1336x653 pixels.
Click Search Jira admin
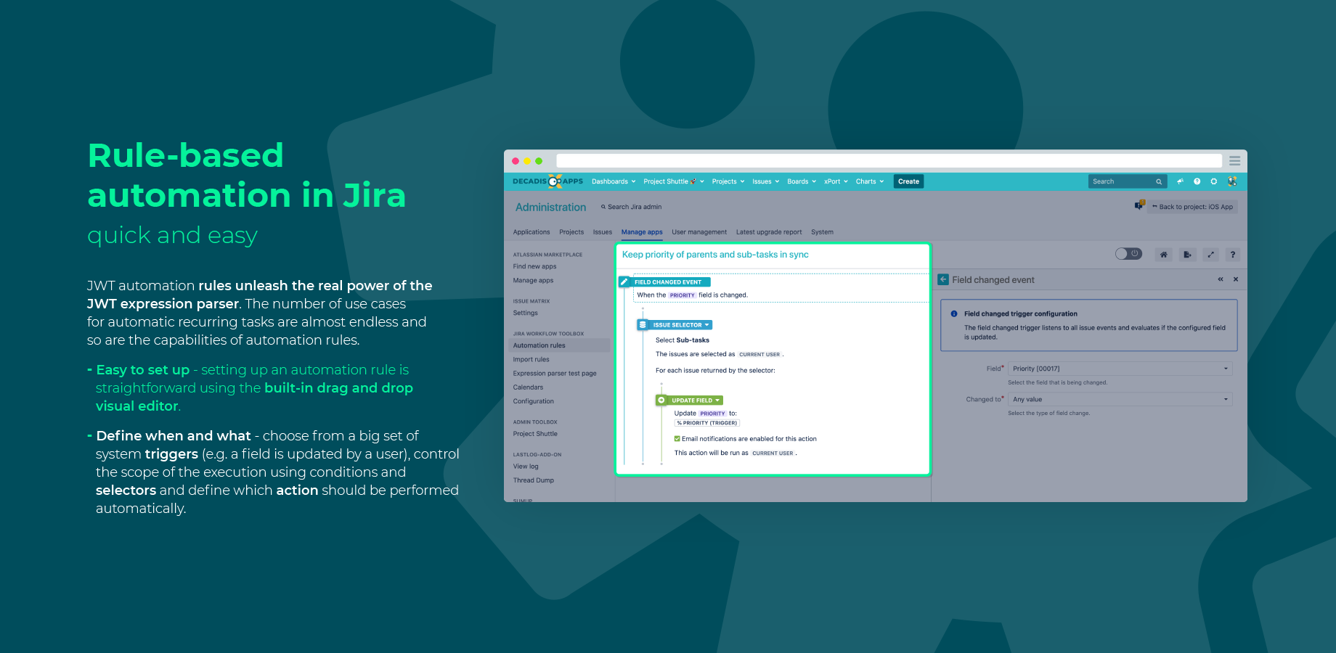click(632, 207)
